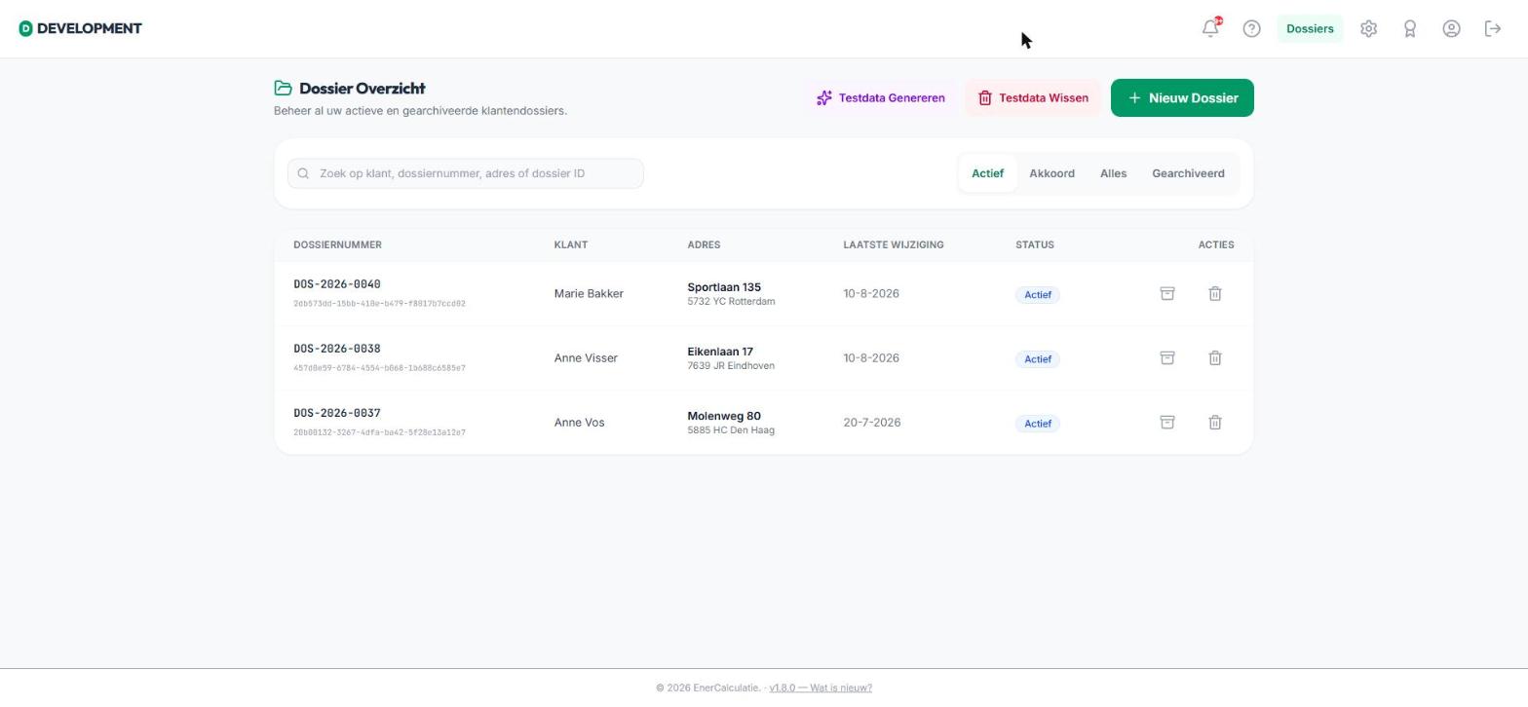Open the notifications bell
The image size is (1528, 707).
tap(1210, 28)
